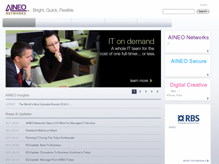This screenshot has width=219, height=164.
Task: Open EQ Update- Disruptions To Business Continue
Action: click(58, 153)
